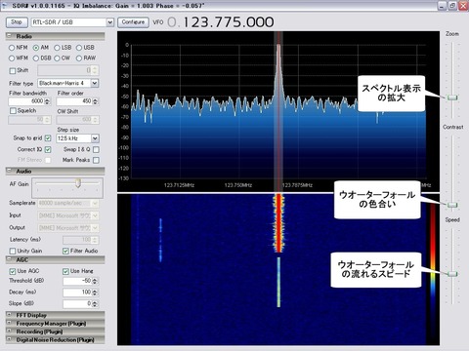Collapse the Audio panel section
Viewport: 469px width, 351px height.
point(10,171)
